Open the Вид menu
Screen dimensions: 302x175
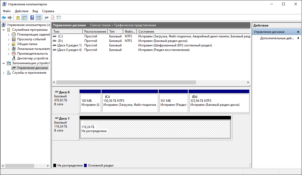(35, 11)
